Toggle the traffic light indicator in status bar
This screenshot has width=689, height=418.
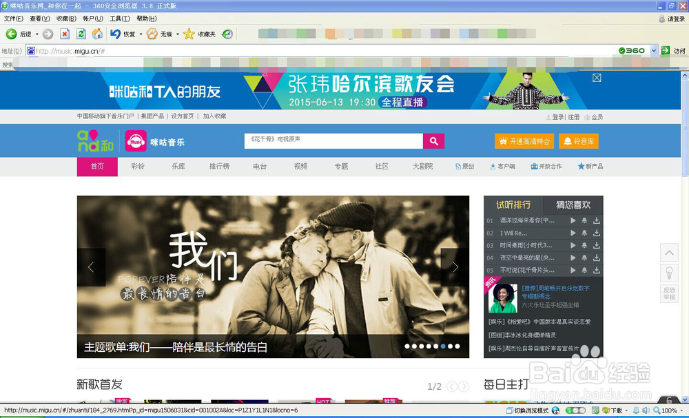tap(575, 410)
